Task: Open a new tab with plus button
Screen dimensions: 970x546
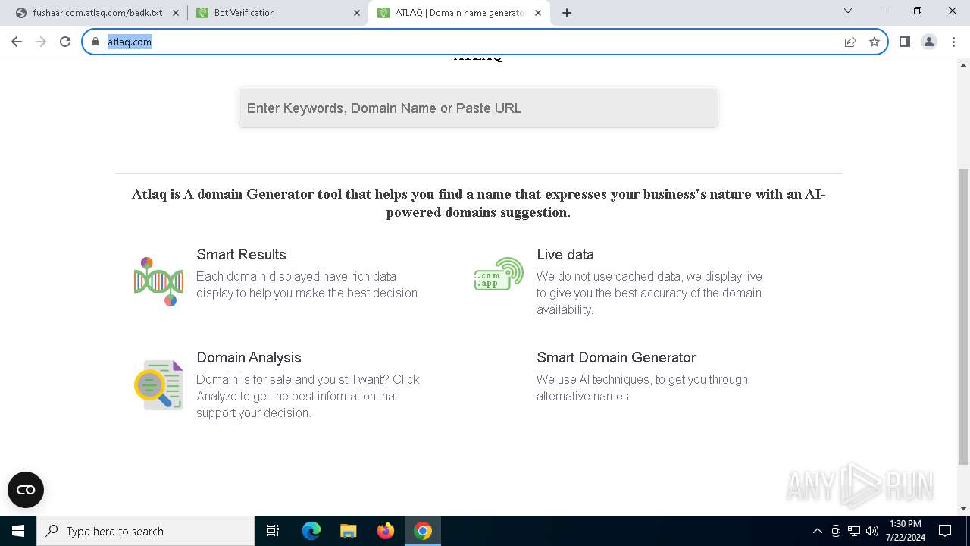Action: click(567, 13)
